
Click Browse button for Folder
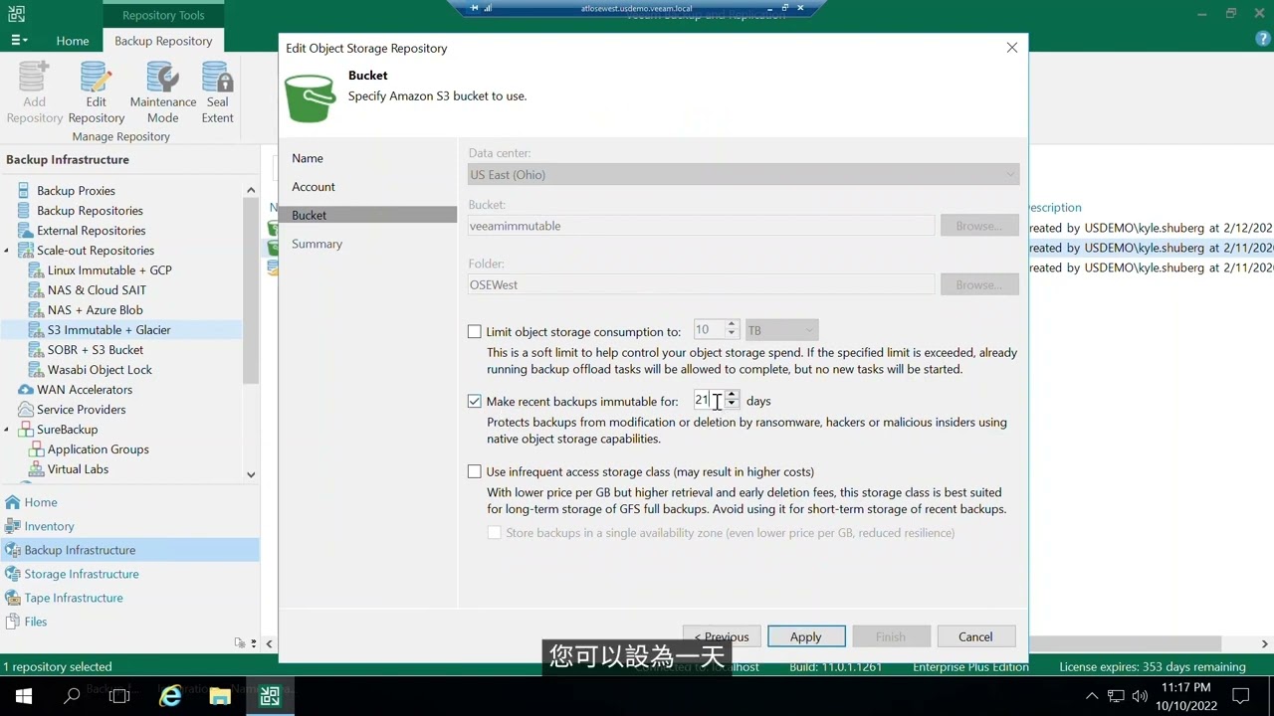(x=979, y=284)
